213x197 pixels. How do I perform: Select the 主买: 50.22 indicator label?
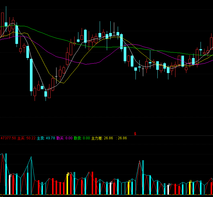click(x=26, y=138)
